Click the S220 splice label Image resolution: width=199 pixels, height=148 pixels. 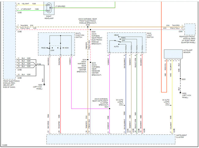183,79
